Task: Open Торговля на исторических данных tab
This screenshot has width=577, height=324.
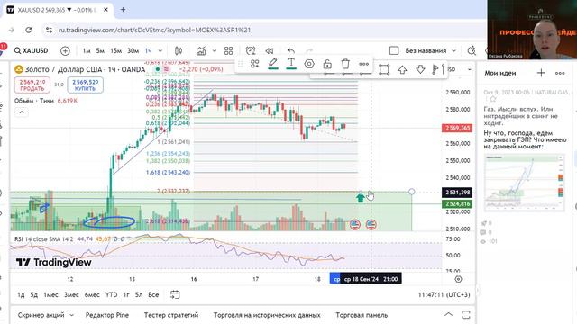Action: tap(267, 315)
